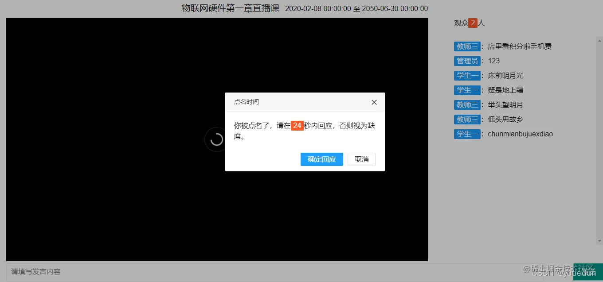Click the title 物联网硬件第一章直播课

click(x=231, y=8)
